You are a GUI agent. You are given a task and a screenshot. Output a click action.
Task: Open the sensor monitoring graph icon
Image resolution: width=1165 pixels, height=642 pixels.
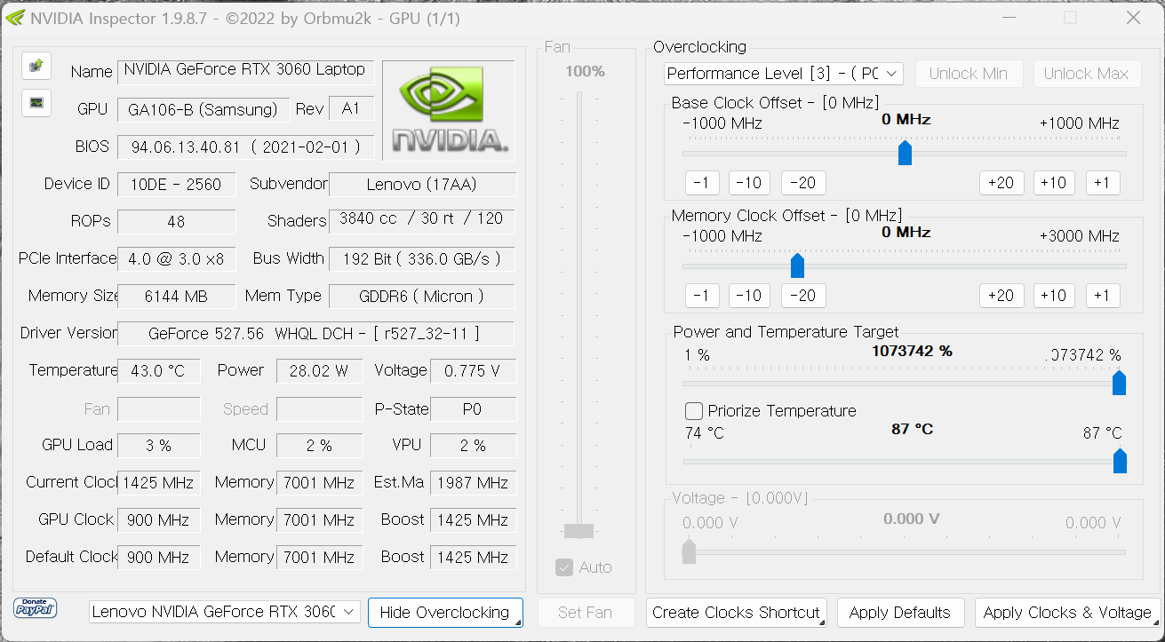[36, 103]
